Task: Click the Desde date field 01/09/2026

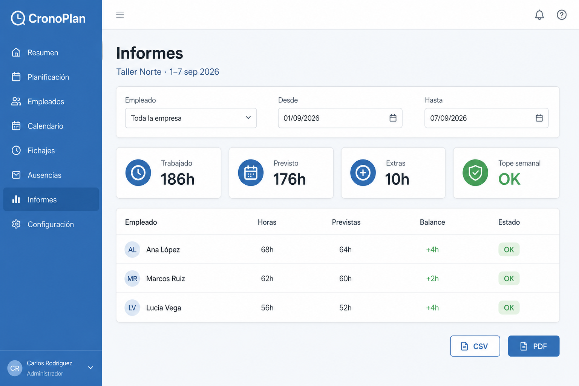Action: pos(340,118)
